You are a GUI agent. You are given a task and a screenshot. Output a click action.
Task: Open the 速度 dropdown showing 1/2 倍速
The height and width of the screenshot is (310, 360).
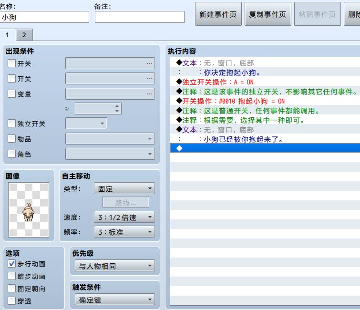(x=124, y=217)
